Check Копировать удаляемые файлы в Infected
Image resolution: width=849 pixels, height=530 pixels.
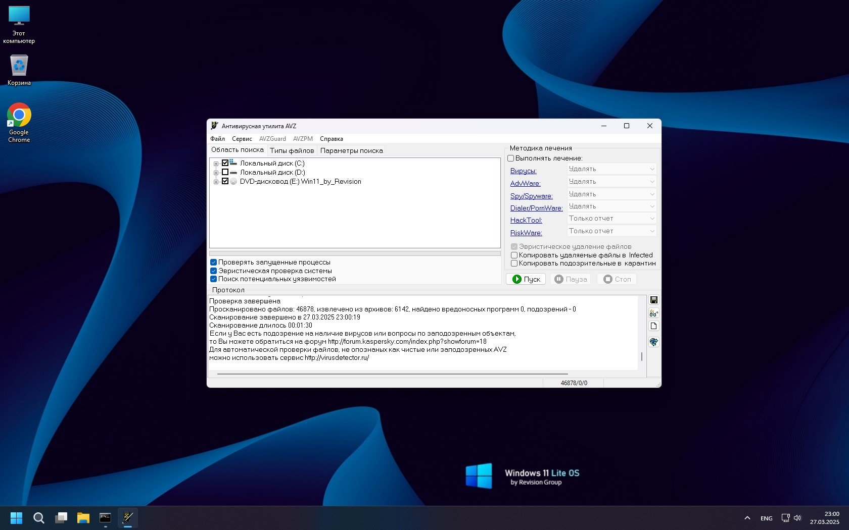click(514, 255)
